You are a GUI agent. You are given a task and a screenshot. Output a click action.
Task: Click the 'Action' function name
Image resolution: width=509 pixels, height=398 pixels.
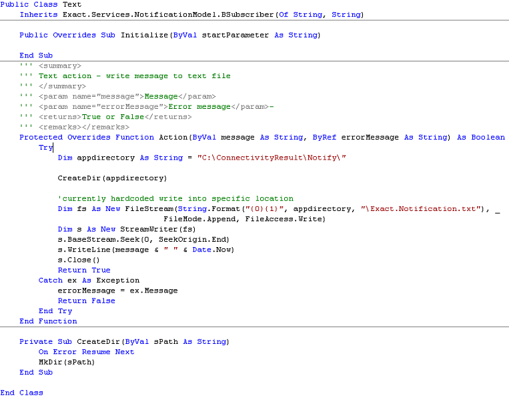pos(173,138)
